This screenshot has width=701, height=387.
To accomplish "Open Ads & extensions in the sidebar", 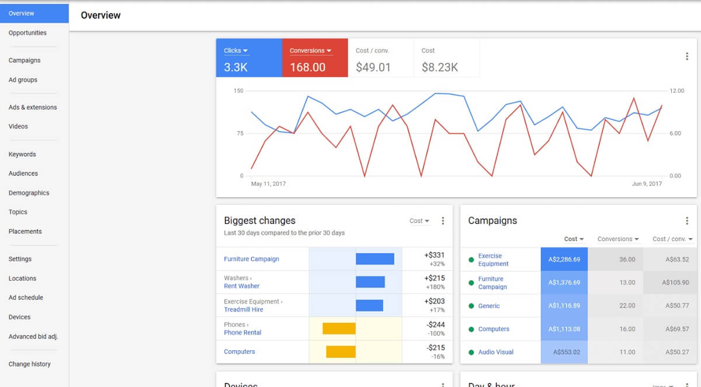I will click(x=33, y=107).
